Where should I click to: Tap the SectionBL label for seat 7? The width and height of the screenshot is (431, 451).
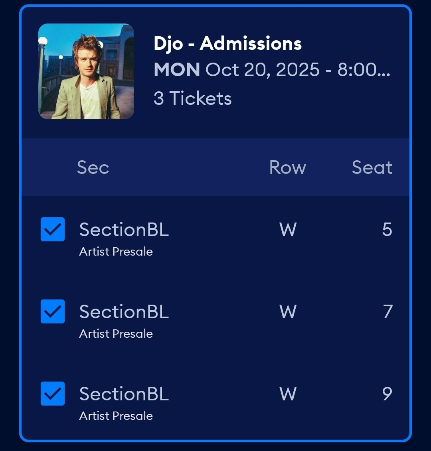click(124, 312)
